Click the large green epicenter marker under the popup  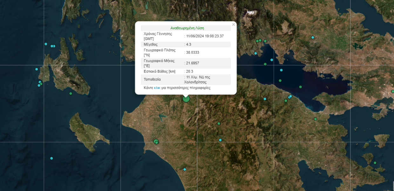(x=186, y=99)
